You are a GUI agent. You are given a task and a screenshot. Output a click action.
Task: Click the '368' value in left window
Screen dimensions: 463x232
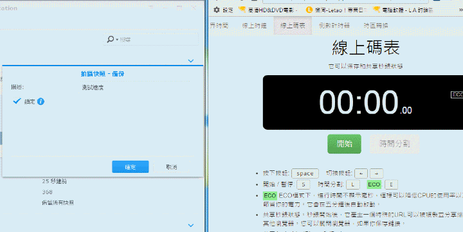pyautogui.click(x=47, y=192)
